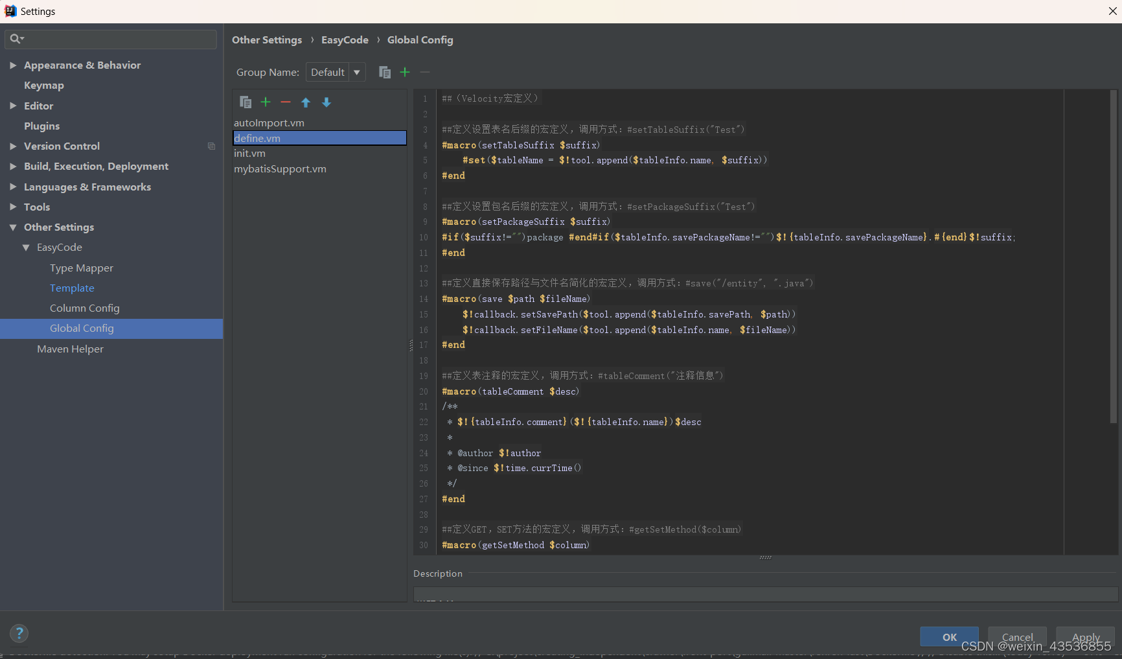Click the Apply button

click(x=1086, y=637)
